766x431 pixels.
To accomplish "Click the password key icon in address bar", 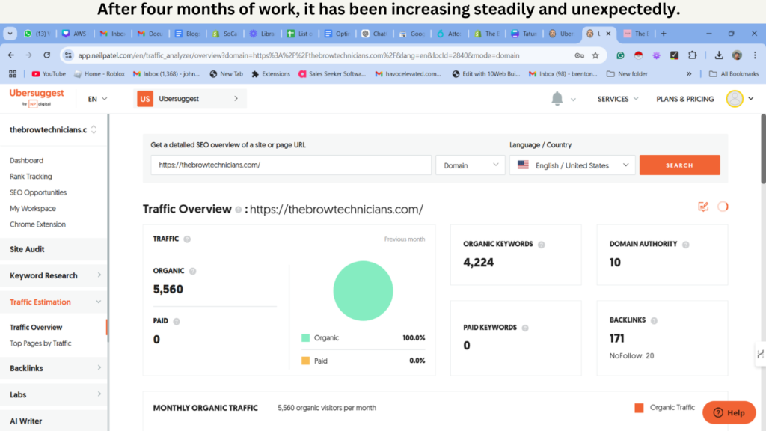I will point(580,55).
